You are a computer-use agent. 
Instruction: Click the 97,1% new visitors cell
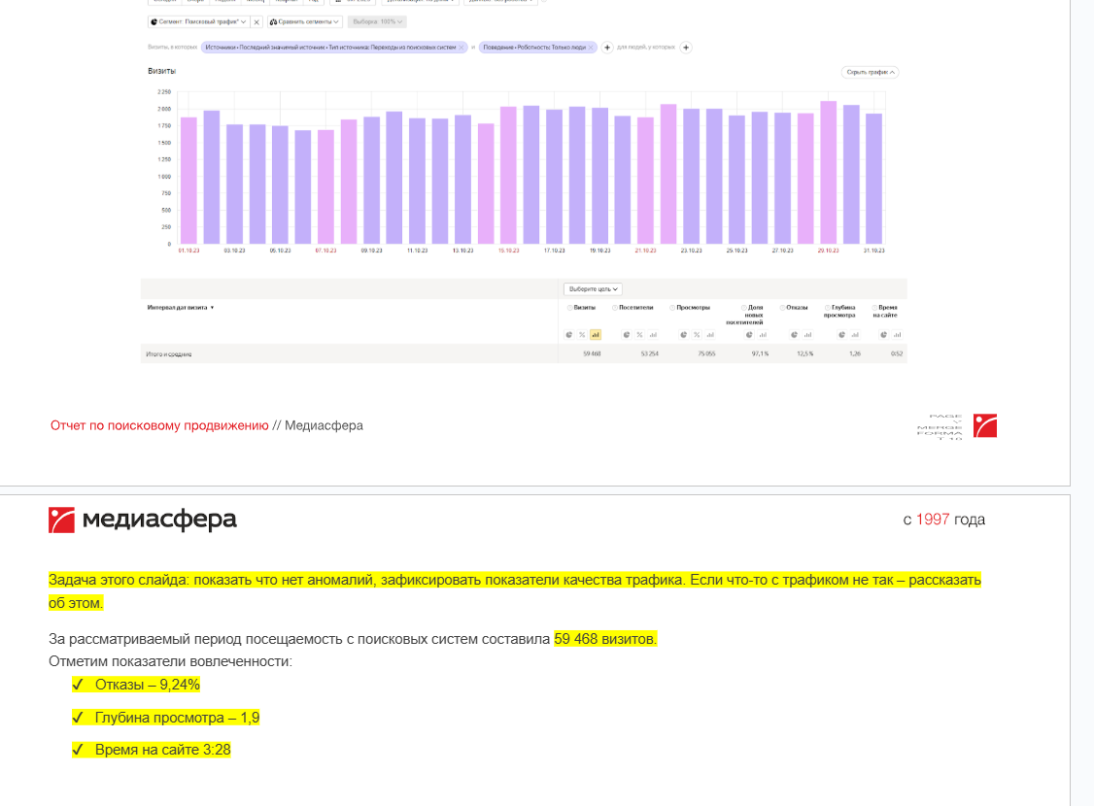click(x=761, y=353)
